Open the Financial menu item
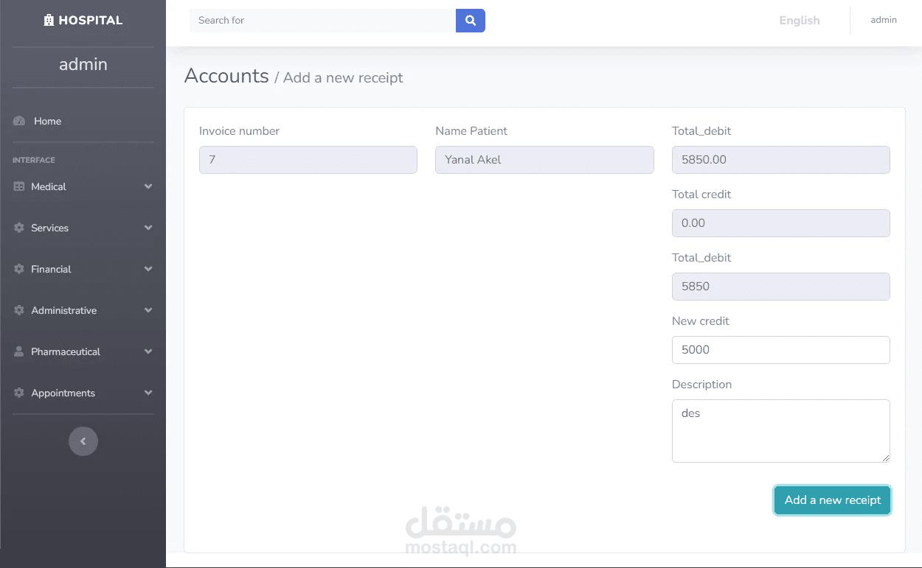Image resolution: width=922 pixels, height=568 pixels. coord(52,270)
